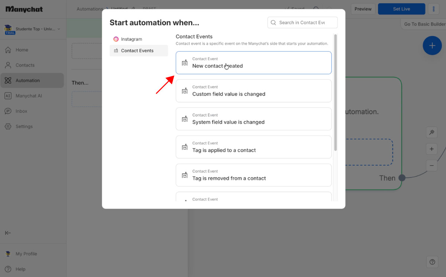This screenshot has height=277, width=446.
Task: Open the three-dot more options menu
Action: click(x=434, y=9)
